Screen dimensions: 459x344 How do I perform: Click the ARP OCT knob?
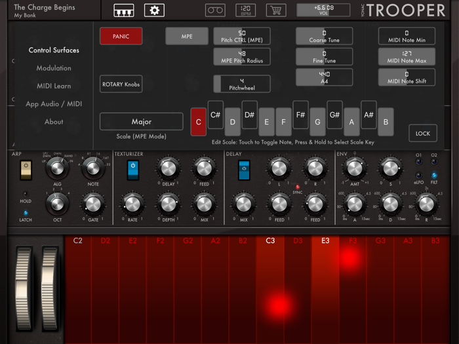coord(58,204)
